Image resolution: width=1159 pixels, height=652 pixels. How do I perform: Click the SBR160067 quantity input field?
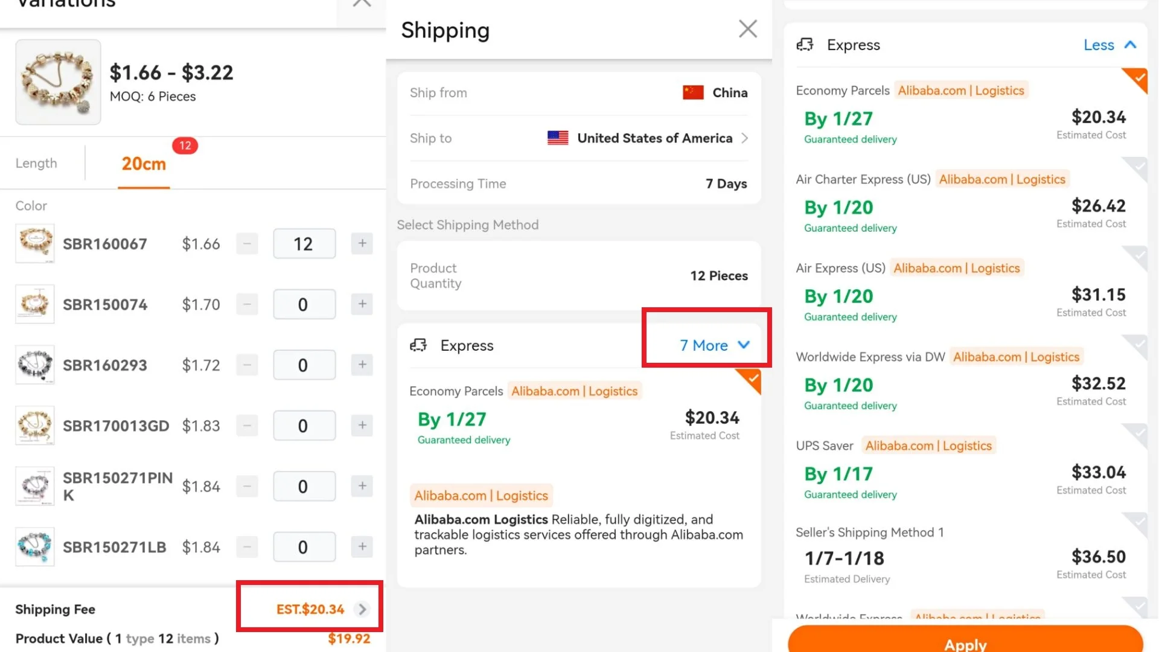click(x=304, y=244)
